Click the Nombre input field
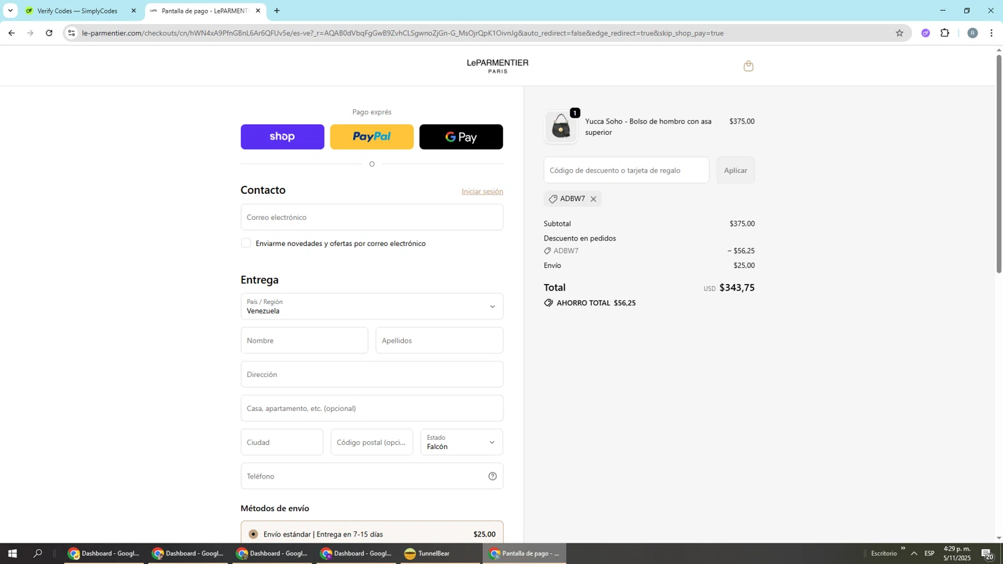The image size is (1003, 564). click(304, 341)
